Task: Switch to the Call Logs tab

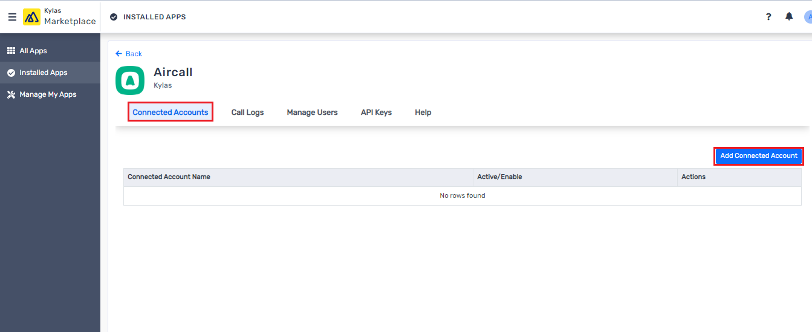Action: pos(247,112)
